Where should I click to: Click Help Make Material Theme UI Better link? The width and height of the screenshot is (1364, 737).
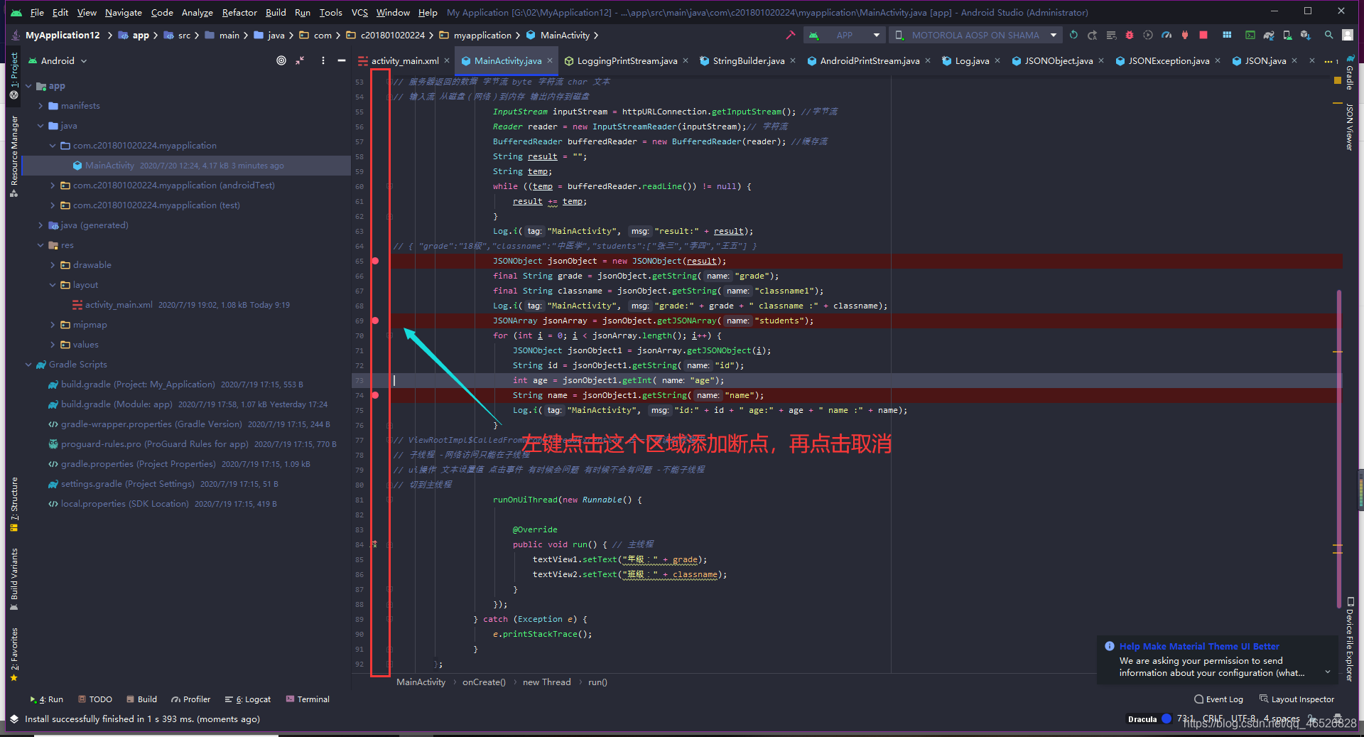[1199, 646]
